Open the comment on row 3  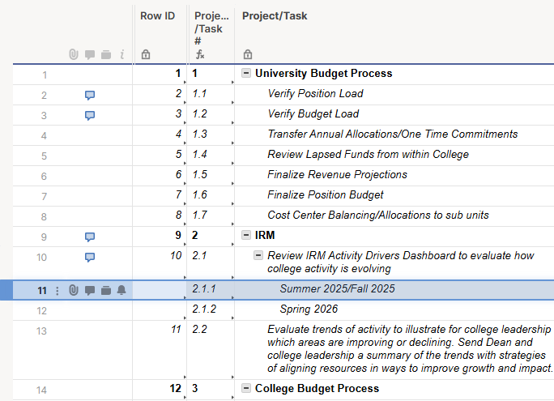(90, 115)
